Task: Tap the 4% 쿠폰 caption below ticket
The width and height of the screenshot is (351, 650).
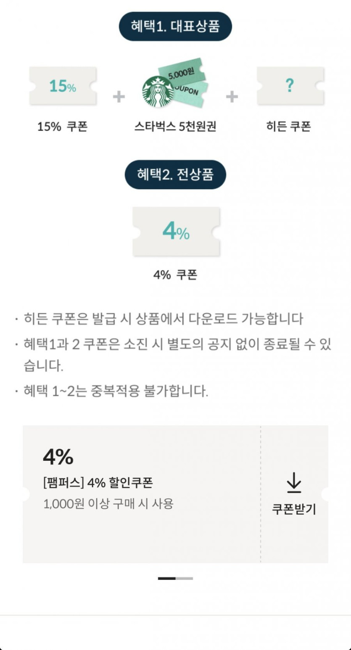Action: pyautogui.click(x=175, y=275)
